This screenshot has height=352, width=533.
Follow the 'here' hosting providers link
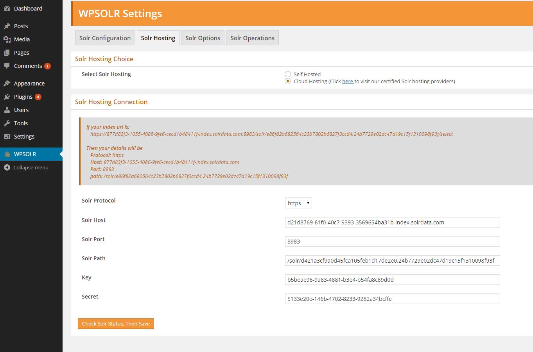coord(348,81)
